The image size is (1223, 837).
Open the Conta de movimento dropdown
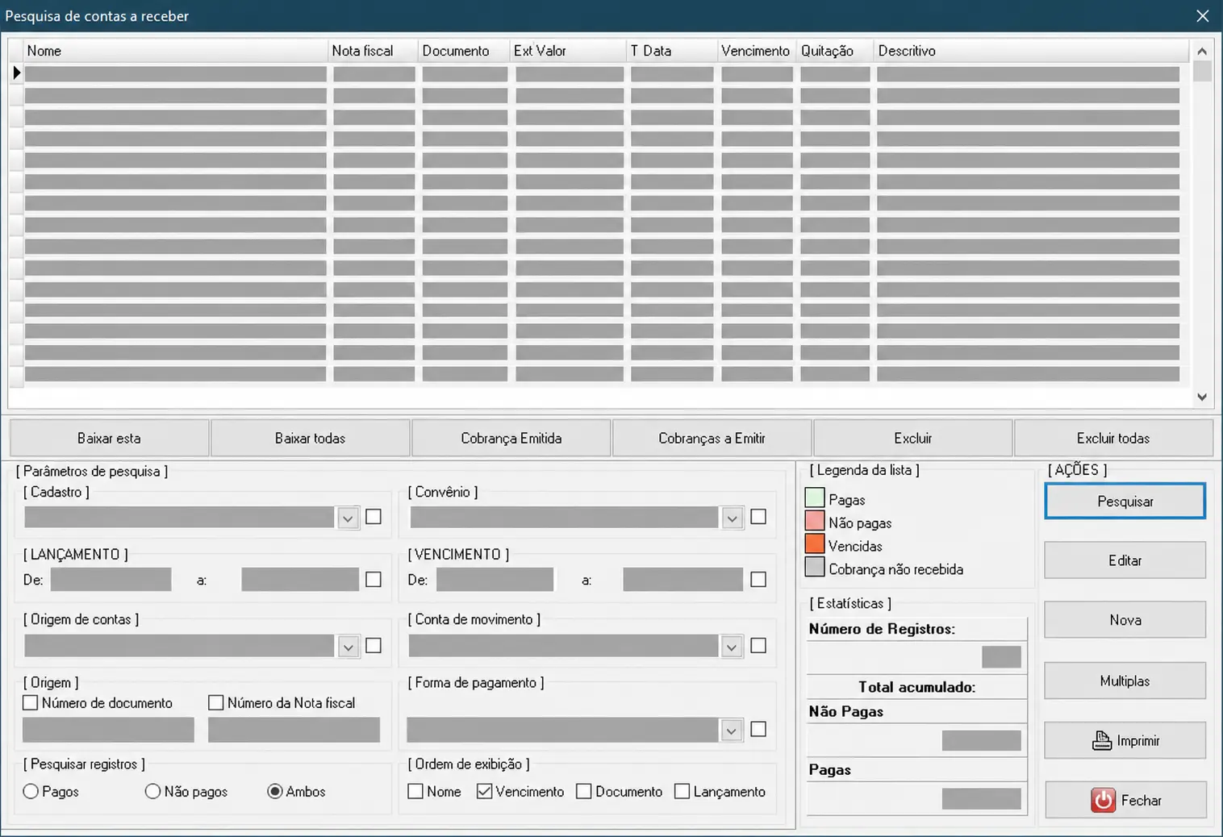pyautogui.click(x=732, y=646)
